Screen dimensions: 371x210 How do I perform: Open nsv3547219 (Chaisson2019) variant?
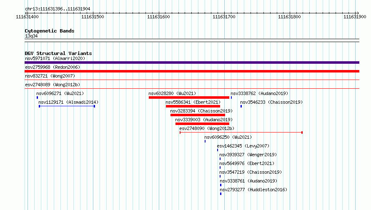(251, 172)
